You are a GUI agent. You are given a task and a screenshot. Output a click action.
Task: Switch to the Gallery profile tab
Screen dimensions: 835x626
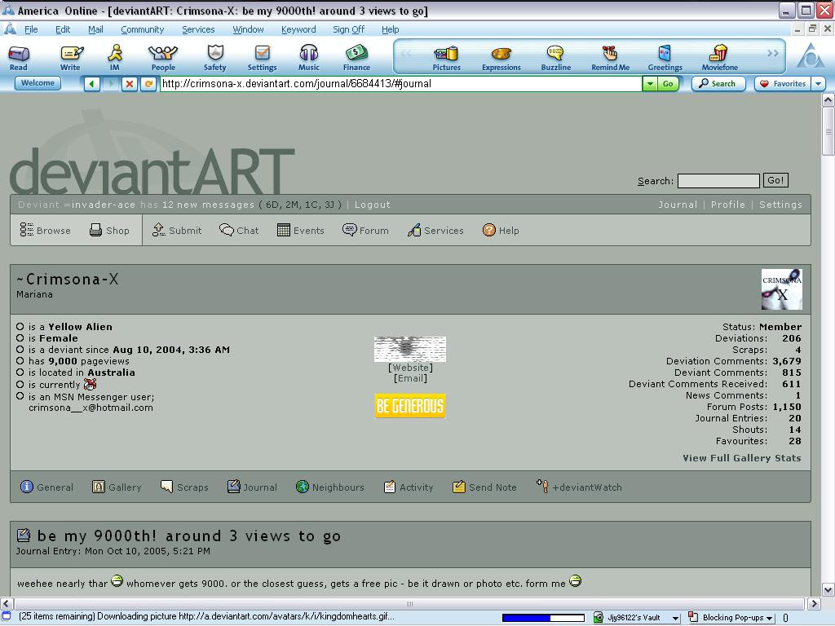(x=117, y=487)
